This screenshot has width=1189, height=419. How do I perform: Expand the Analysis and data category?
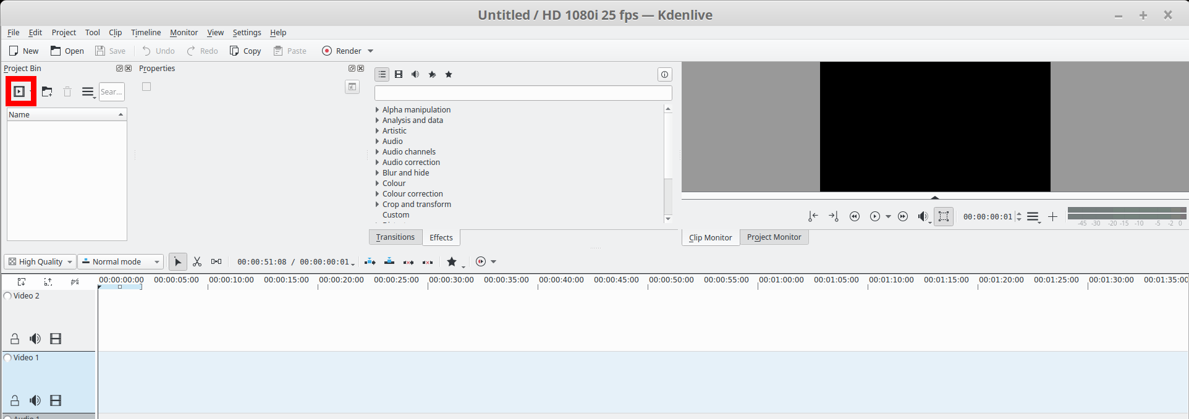point(377,121)
